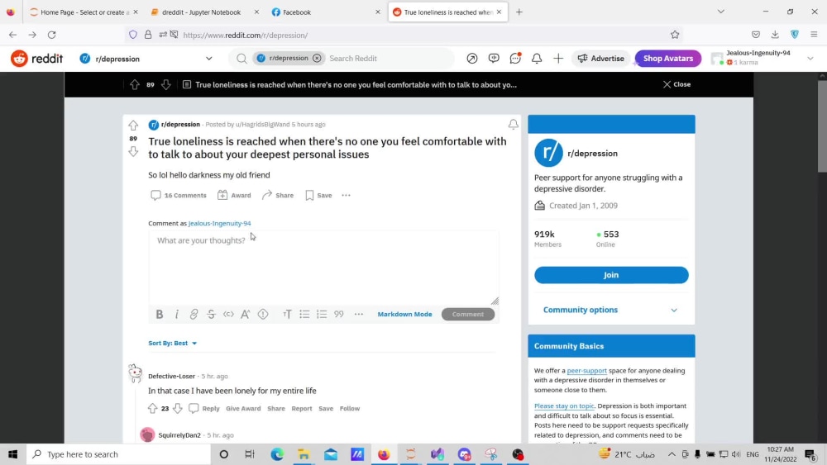Open Microsoft Edge from taskbar
Image resolution: width=827 pixels, height=465 pixels.
[277, 454]
